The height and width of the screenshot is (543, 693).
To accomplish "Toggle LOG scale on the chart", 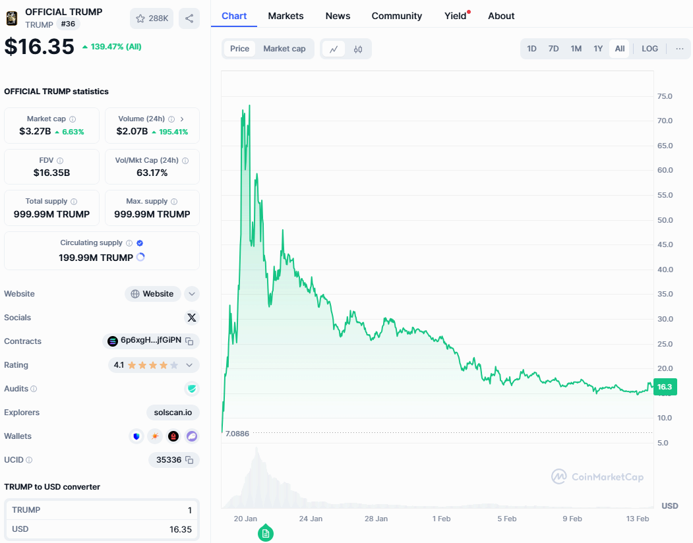I will coord(649,49).
